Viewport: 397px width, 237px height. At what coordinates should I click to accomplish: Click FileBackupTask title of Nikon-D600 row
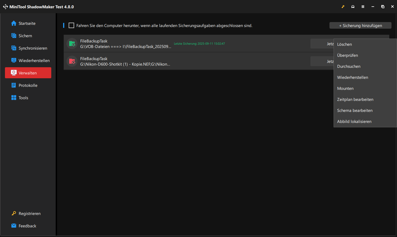pos(94,59)
